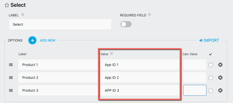Screen dimensions: 233x103
Task: Click the Label field containing Select
Action: click(x=60, y=24)
